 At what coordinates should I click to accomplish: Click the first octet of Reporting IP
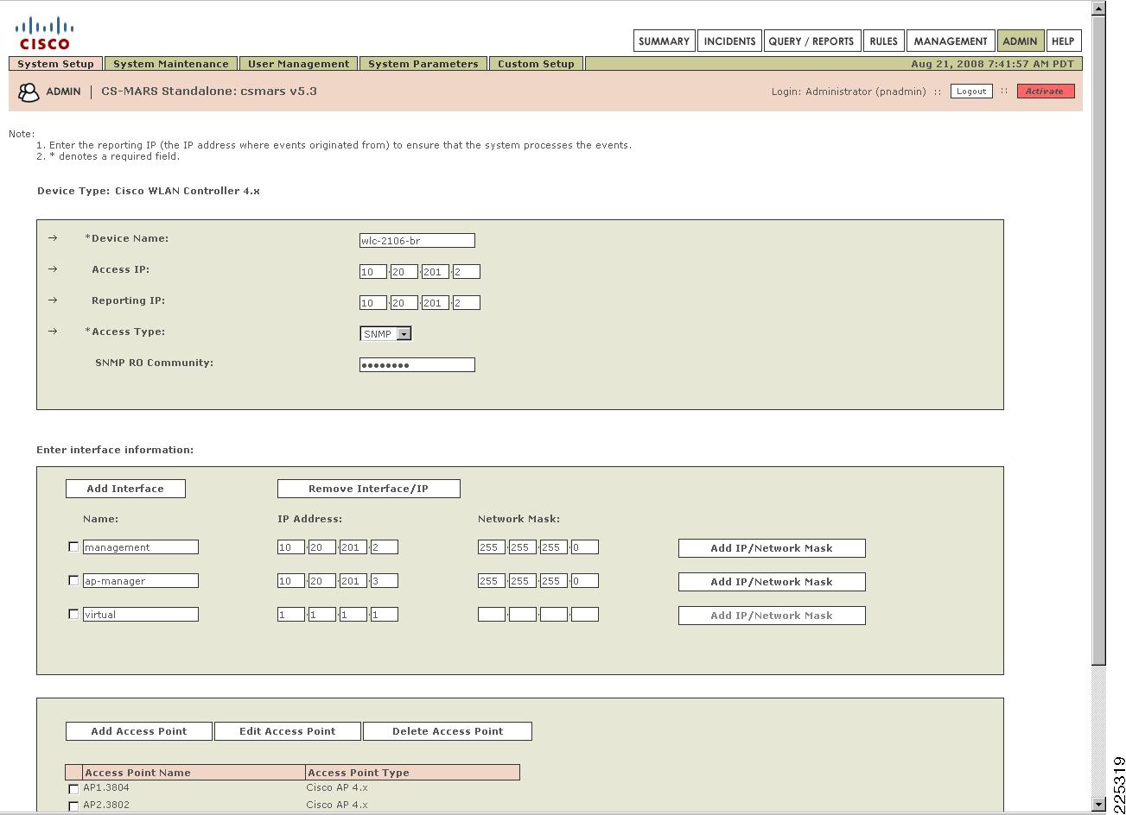coord(373,303)
